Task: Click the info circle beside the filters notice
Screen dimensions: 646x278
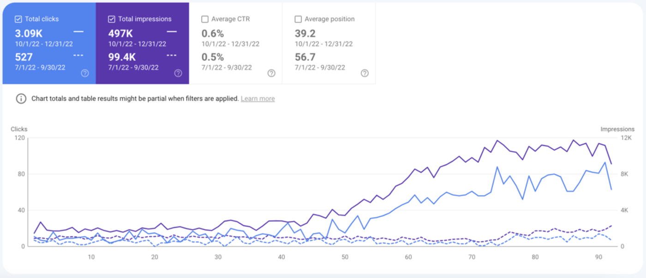Action: pyautogui.click(x=21, y=98)
